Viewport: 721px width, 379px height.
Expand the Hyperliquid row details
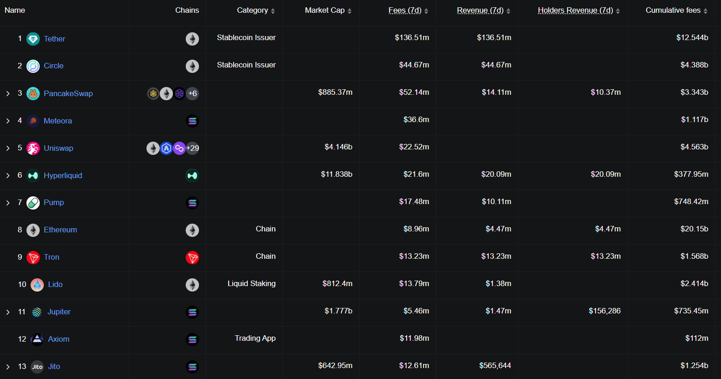[8, 176]
